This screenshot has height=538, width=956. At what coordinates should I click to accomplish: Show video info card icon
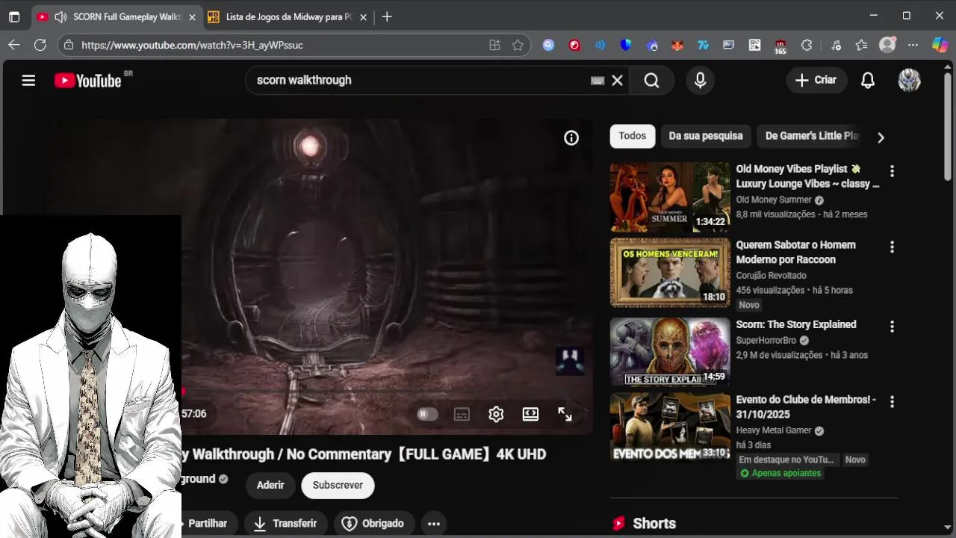pos(571,137)
